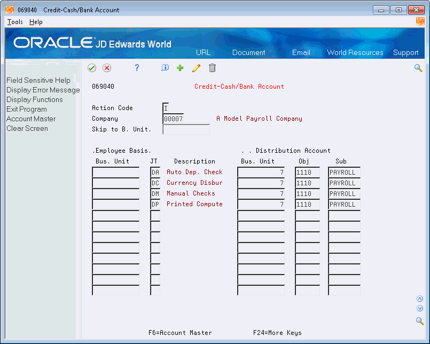Select Account Master in sidebar
Image resolution: width=430 pixels, height=344 pixels.
pyautogui.click(x=31, y=119)
